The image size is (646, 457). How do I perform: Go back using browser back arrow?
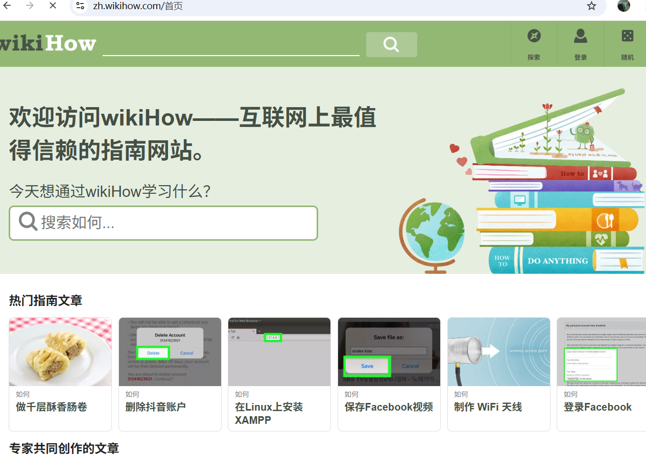(7, 6)
